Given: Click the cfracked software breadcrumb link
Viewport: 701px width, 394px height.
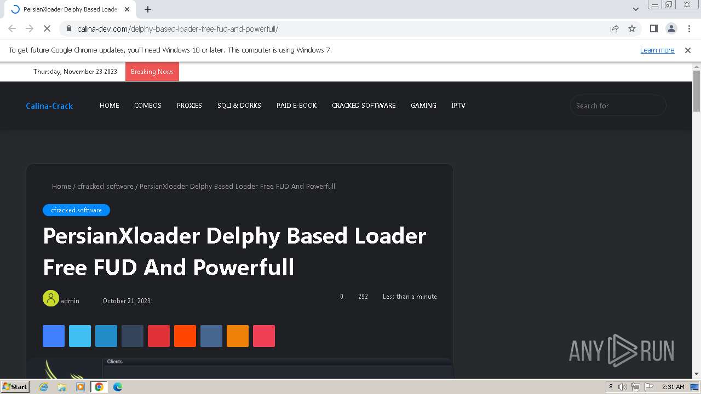Looking at the screenshot, I should point(105,187).
